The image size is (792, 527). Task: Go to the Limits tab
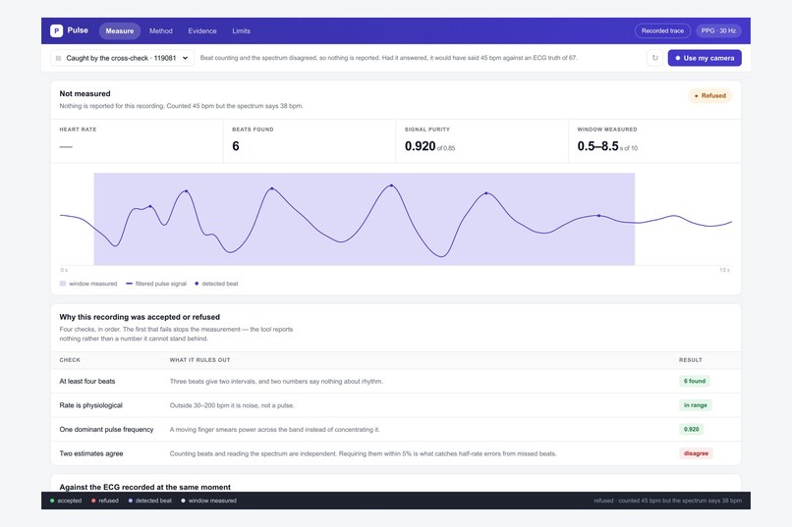(241, 30)
